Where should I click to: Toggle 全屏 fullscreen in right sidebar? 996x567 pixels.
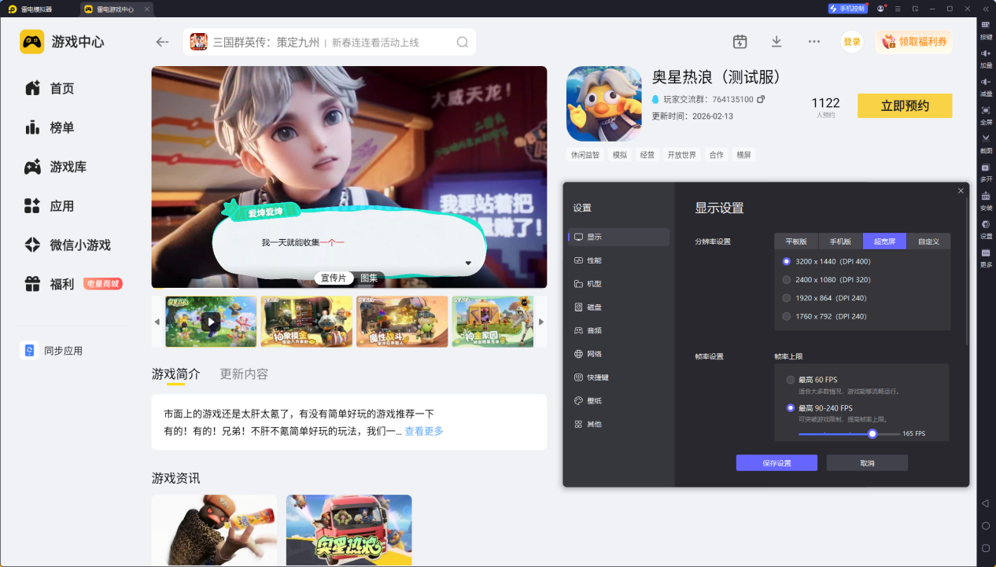pos(986,114)
